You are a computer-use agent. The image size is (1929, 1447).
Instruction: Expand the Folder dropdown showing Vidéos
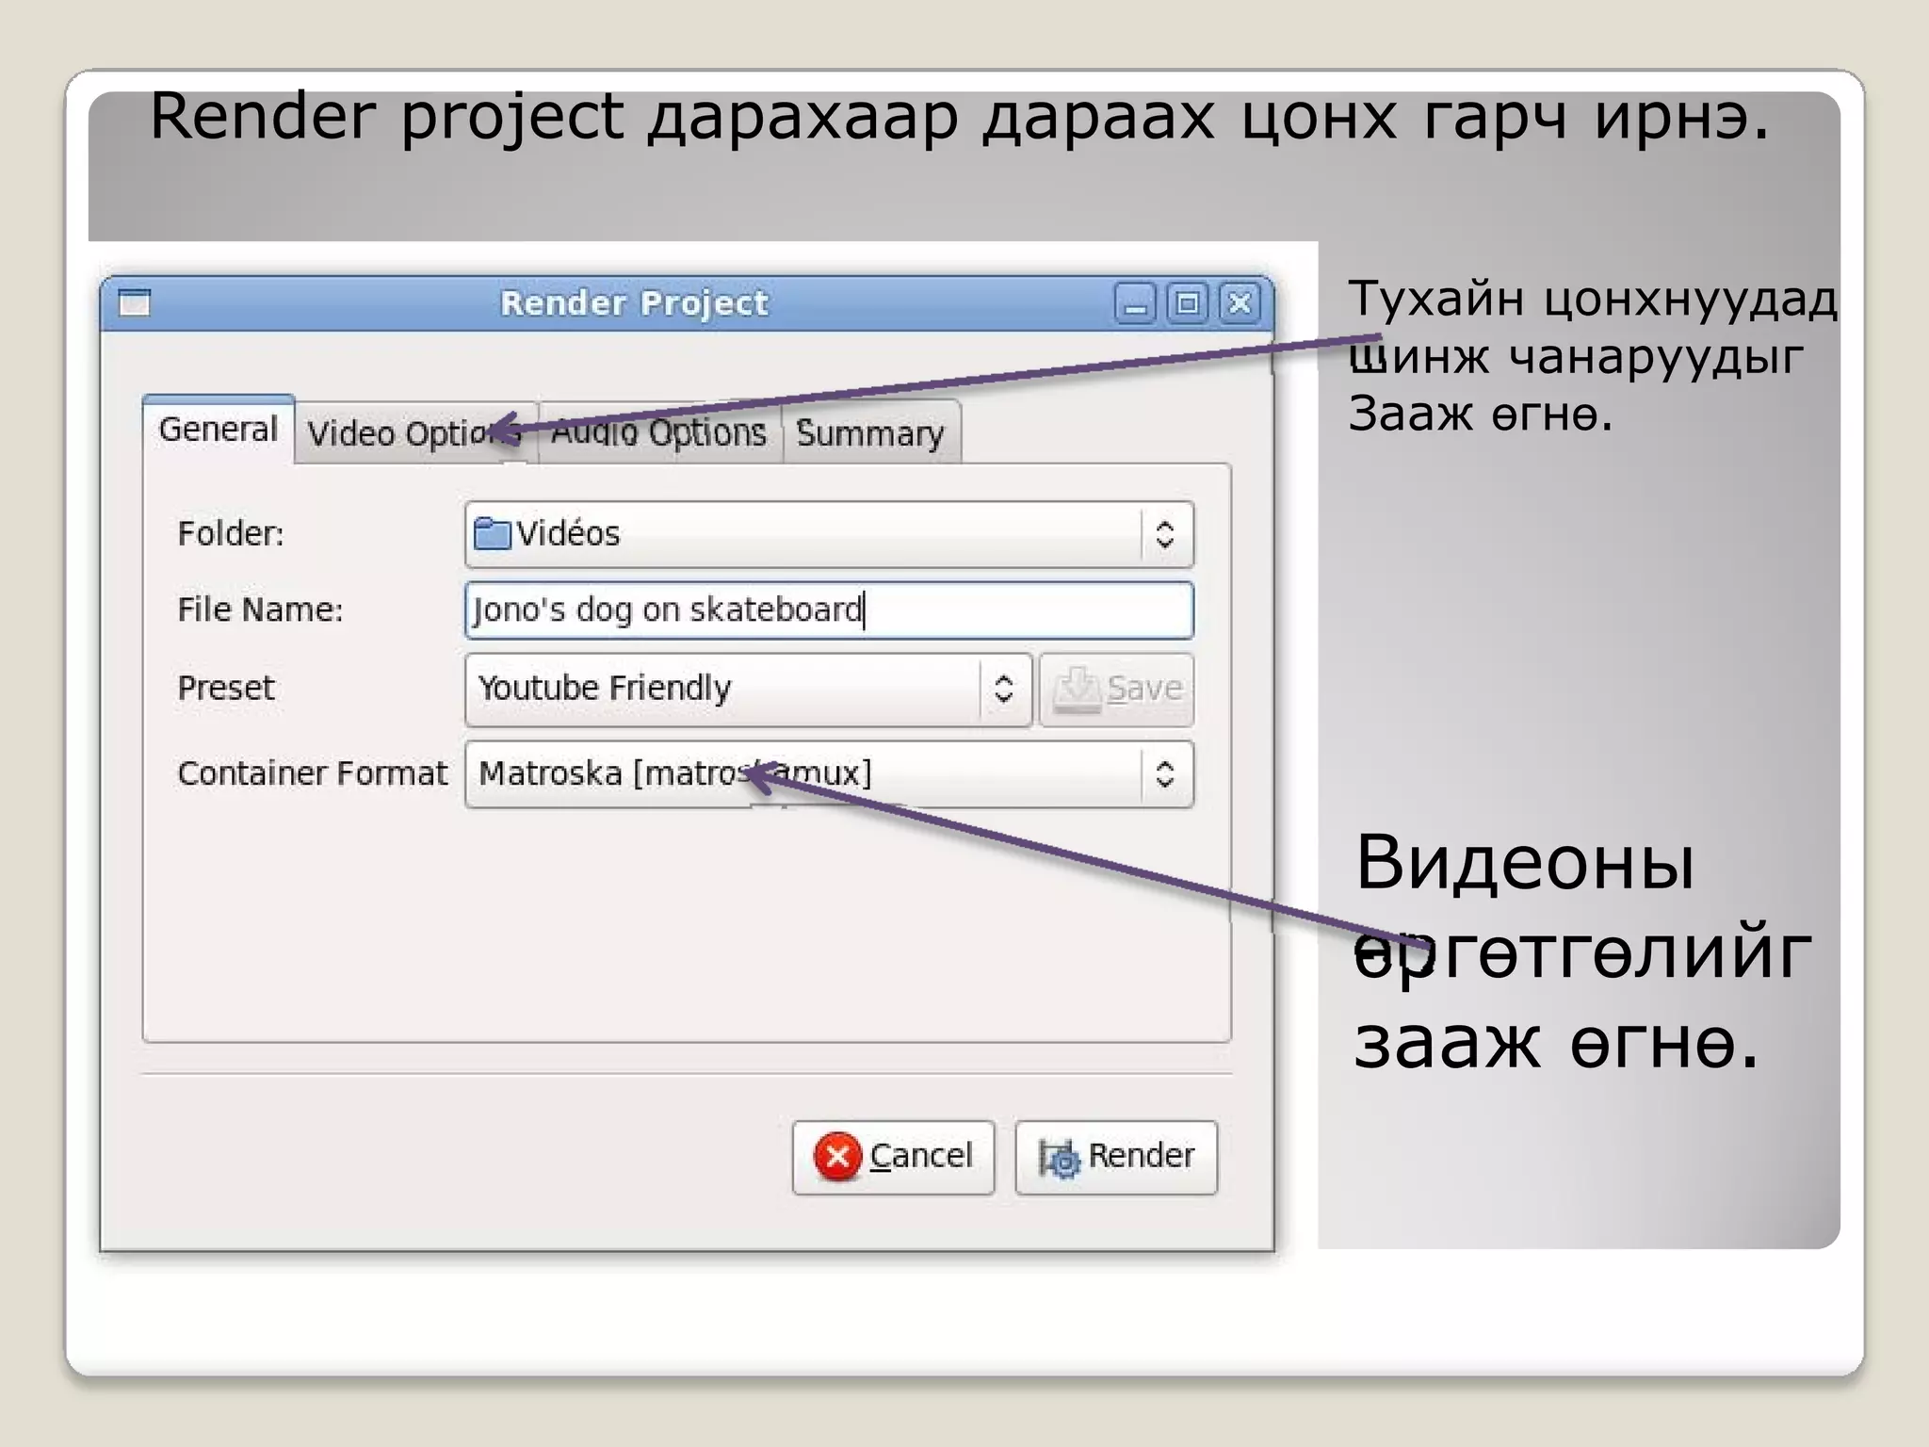point(829,534)
